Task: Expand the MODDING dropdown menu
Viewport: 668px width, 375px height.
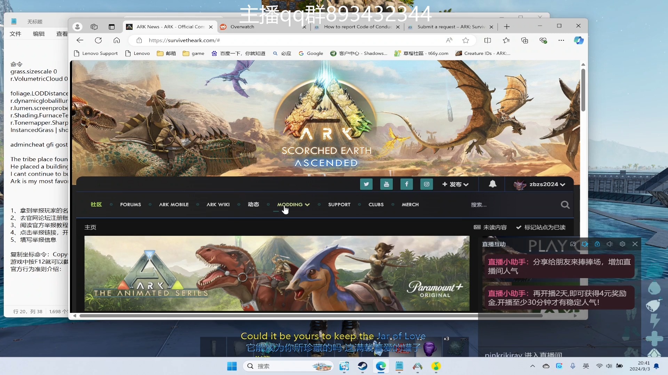Action: pos(293,205)
